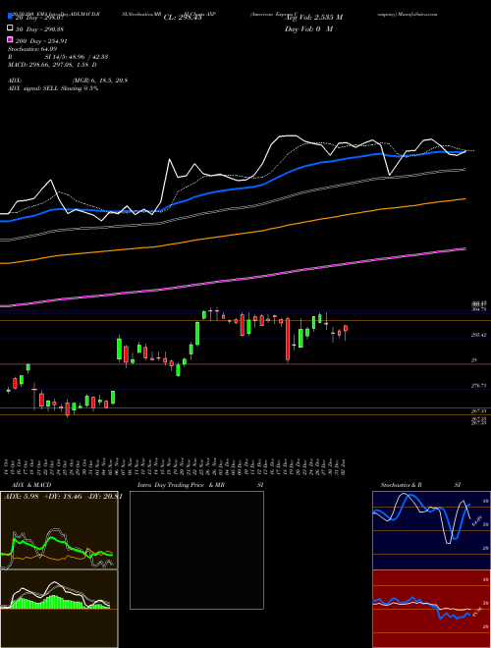491x648 pixels.
Task: Click the 'Avg Vol: 2.535 M' text
Action: click(313, 18)
